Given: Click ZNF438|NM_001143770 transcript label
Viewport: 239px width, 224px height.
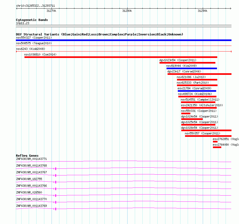Looking at the screenshot, I should [31, 199].
